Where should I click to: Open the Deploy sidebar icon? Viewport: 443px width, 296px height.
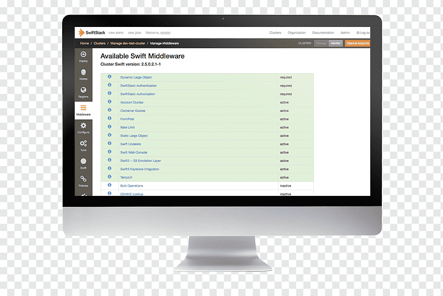coord(83,54)
